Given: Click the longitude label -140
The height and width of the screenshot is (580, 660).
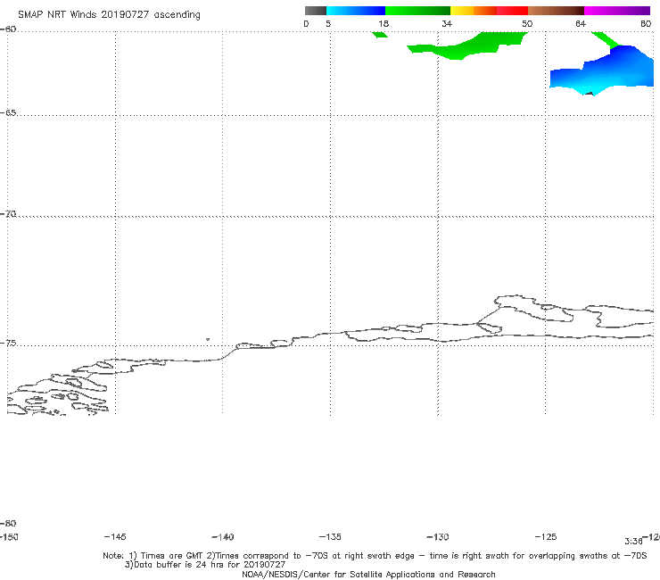Looking at the screenshot, I should point(223,536).
